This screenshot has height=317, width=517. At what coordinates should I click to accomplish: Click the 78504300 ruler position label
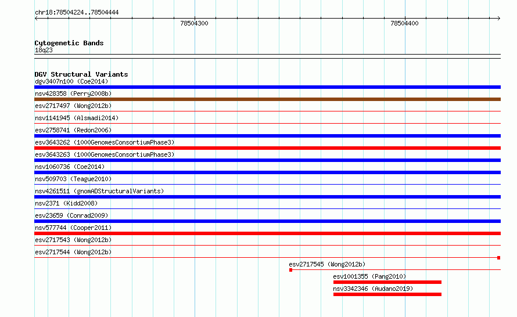coord(194,23)
